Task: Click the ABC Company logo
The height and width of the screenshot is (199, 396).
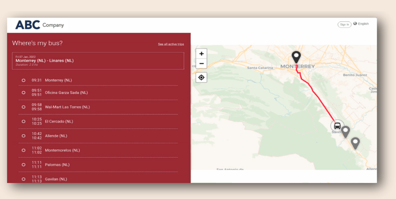Action: (40, 25)
